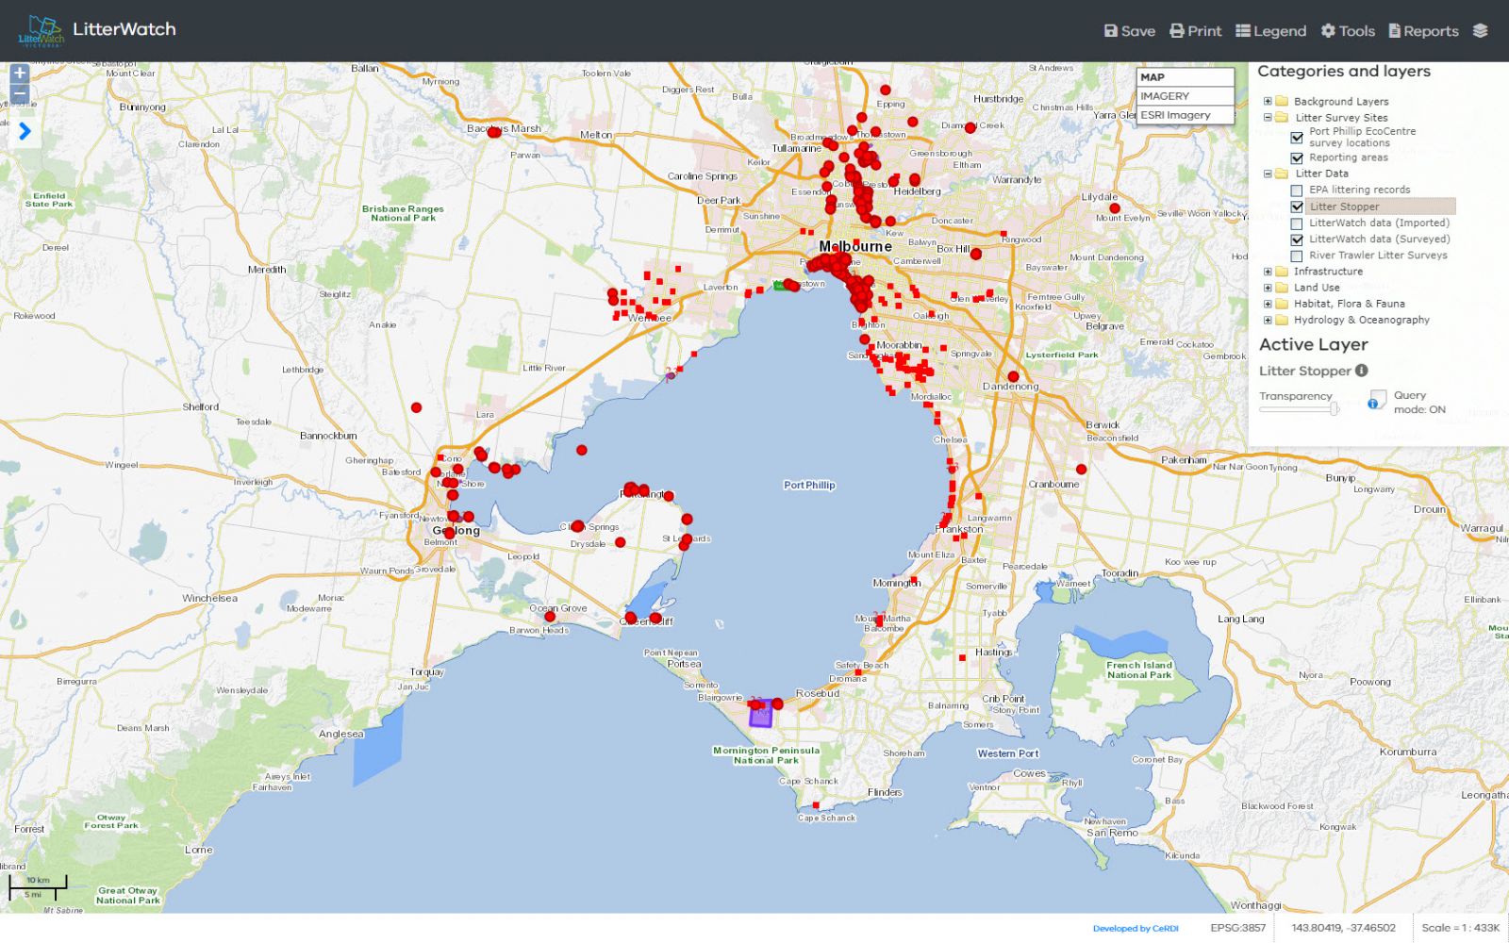The image size is (1509, 943).
Task: Uncheck the Litter Stopper layer checkbox
Action: tap(1297, 207)
